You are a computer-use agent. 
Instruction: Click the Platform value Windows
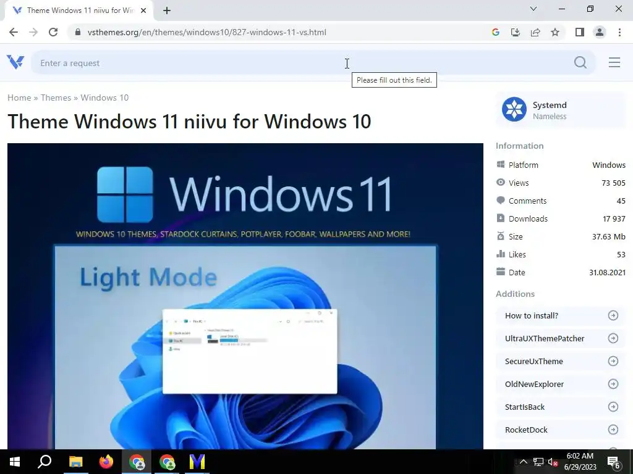pyautogui.click(x=609, y=165)
